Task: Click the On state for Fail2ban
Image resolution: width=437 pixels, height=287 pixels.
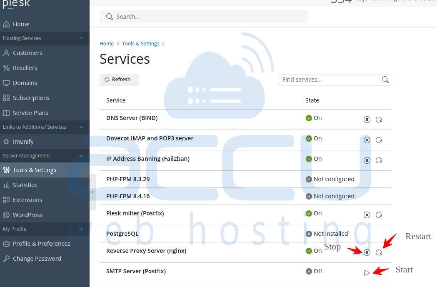Action: point(314,159)
